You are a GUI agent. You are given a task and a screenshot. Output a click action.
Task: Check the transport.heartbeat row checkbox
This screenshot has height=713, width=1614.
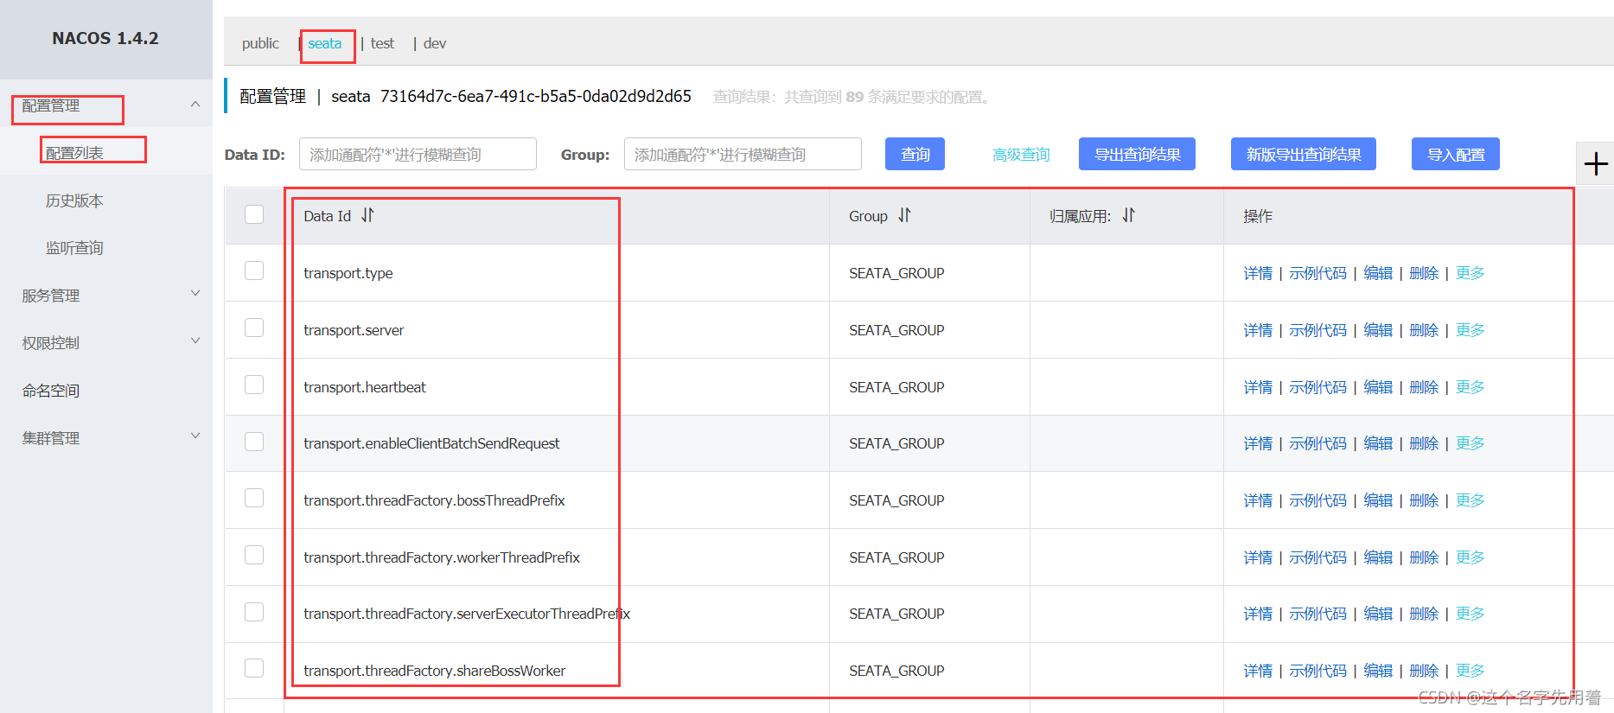click(x=254, y=385)
